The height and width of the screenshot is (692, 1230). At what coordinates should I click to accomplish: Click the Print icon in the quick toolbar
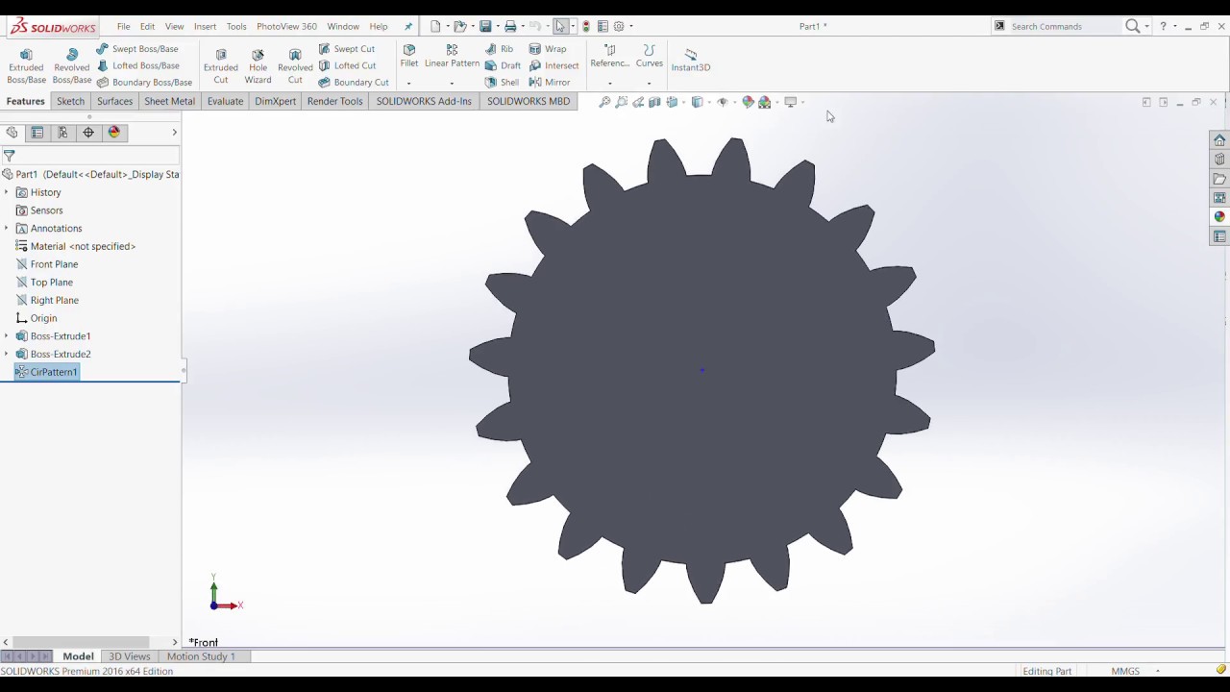tap(510, 26)
